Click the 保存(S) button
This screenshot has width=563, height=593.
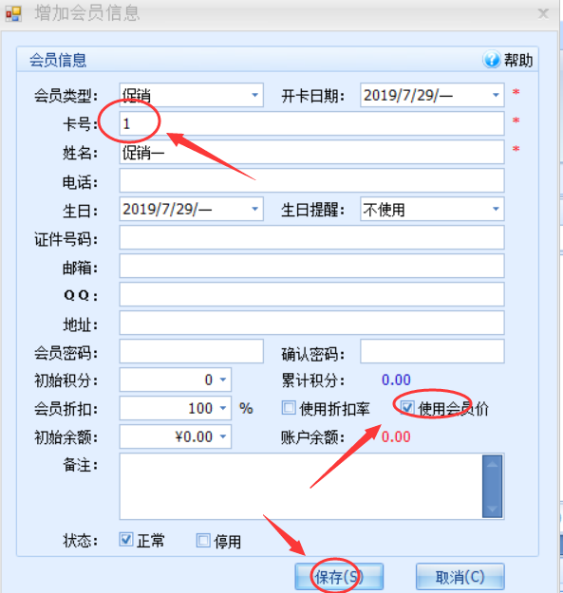(339, 577)
